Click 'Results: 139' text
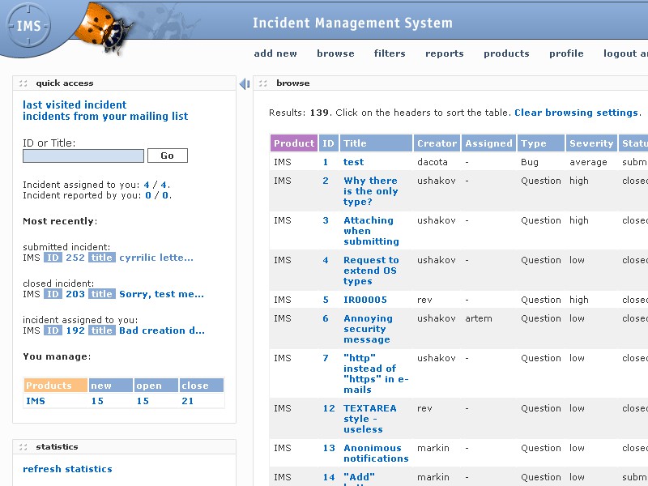648x486 pixels. 299,113
